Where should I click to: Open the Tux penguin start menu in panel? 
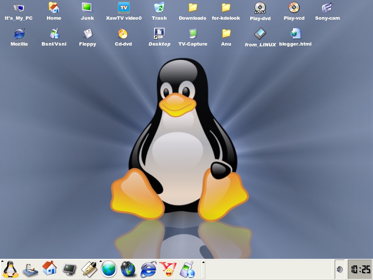pyautogui.click(x=10, y=269)
